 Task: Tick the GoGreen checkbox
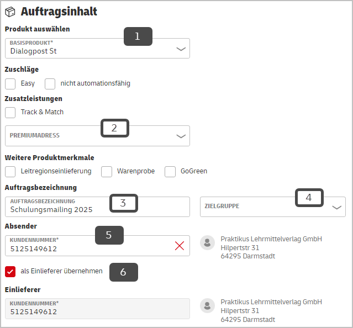[170, 172]
